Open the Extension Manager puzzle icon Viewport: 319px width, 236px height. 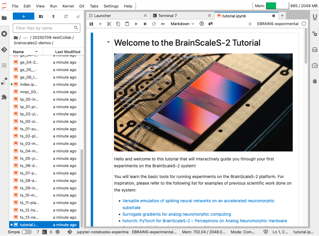(4, 97)
